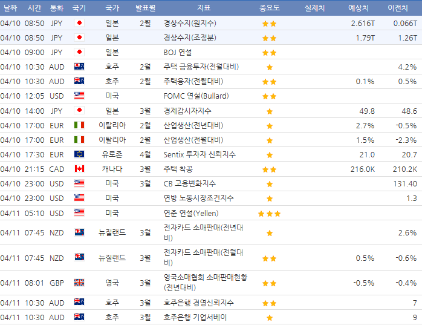Click the 이전치 column header
This screenshot has width=422, height=325.
(398, 8)
